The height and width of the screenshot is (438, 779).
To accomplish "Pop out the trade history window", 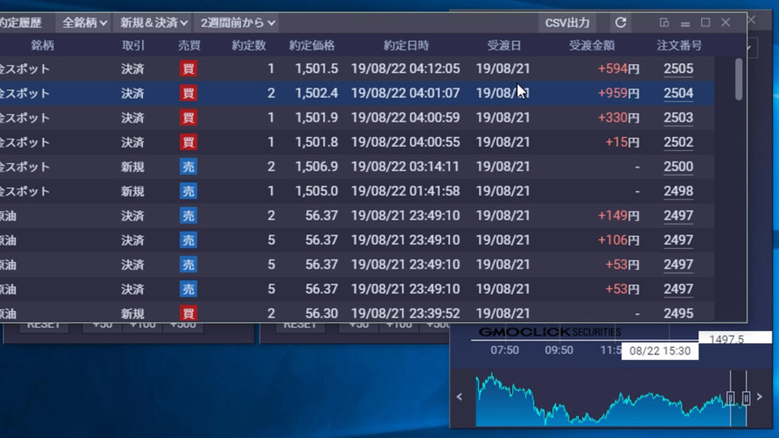I will 665,23.
